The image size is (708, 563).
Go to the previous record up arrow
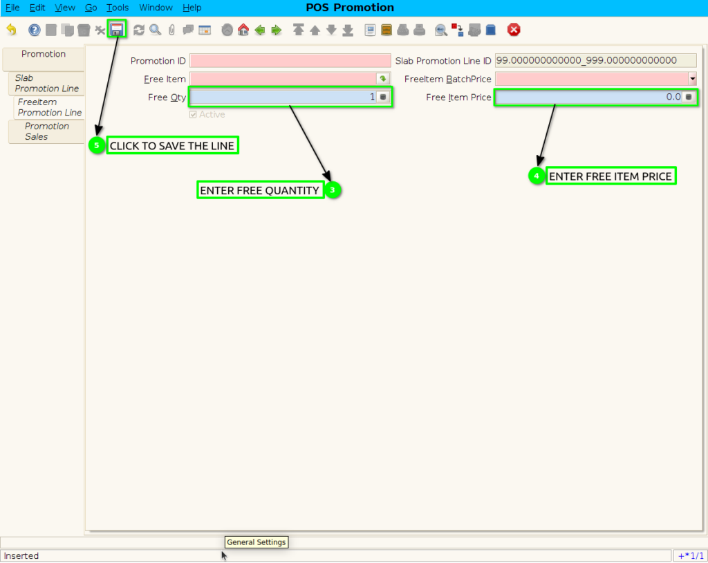tap(315, 30)
